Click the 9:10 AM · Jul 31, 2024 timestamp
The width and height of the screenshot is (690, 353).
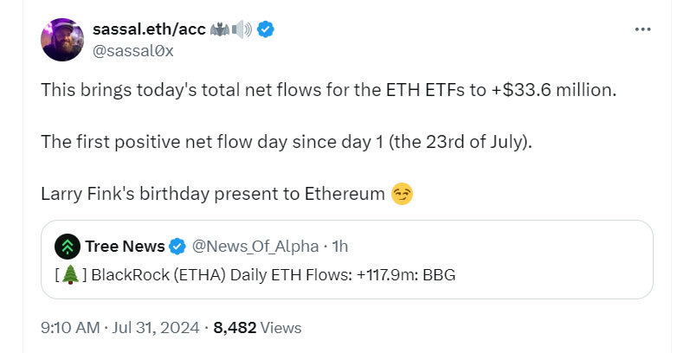coord(120,328)
